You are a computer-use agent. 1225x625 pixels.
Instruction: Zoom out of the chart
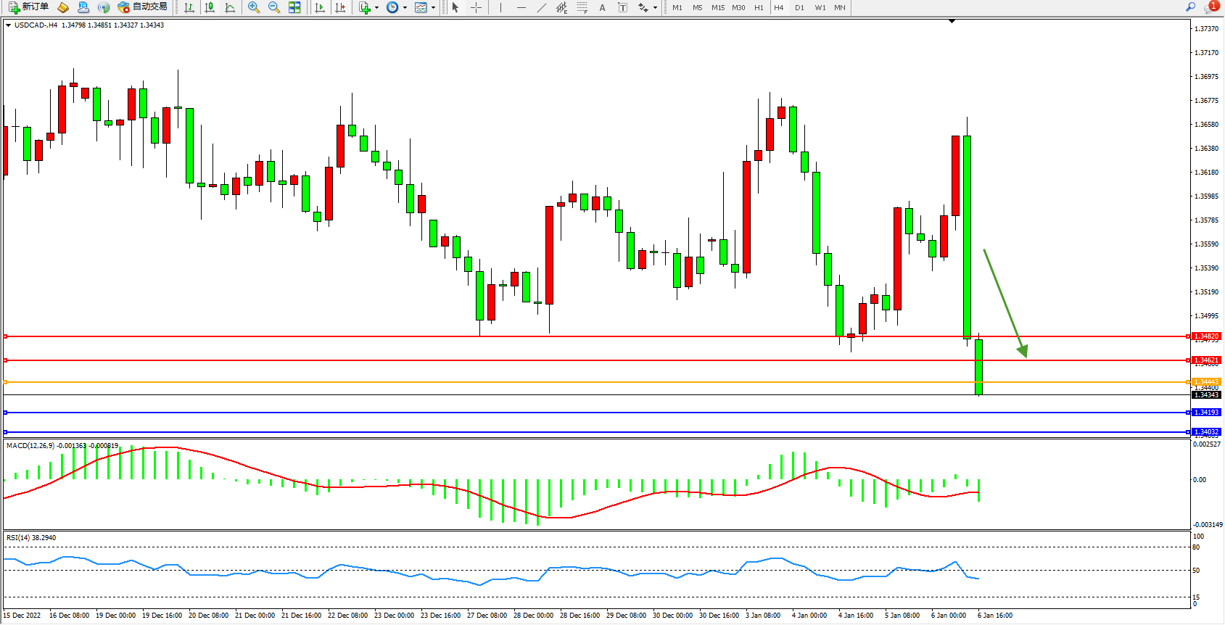(x=274, y=7)
